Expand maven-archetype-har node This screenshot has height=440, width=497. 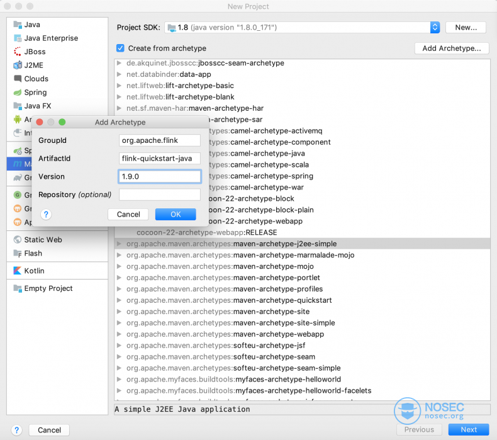pos(119,108)
